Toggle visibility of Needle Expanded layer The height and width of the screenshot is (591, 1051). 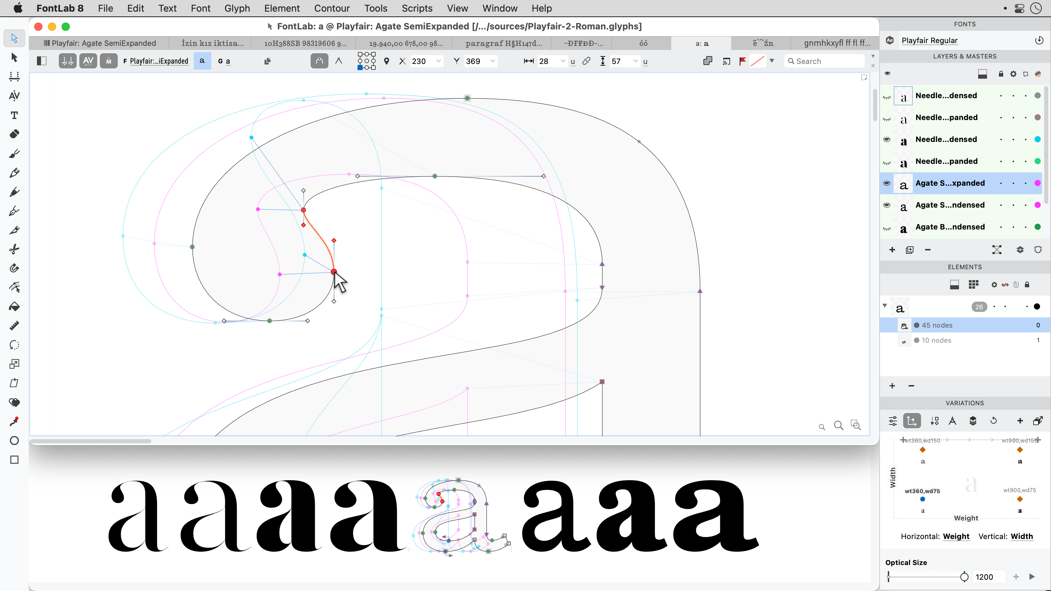click(886, 117)
